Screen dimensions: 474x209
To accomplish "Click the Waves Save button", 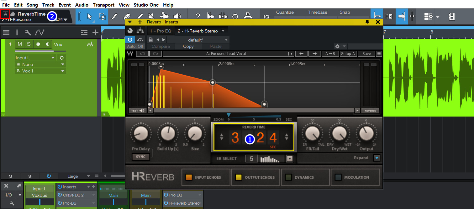I will 366,54.
